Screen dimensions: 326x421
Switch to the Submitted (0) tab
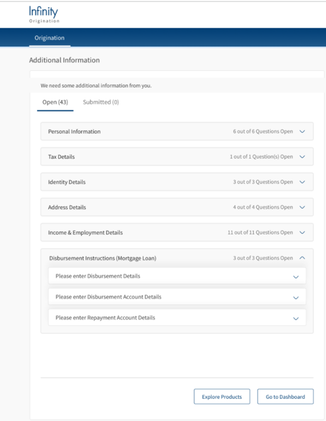(101, 102)
